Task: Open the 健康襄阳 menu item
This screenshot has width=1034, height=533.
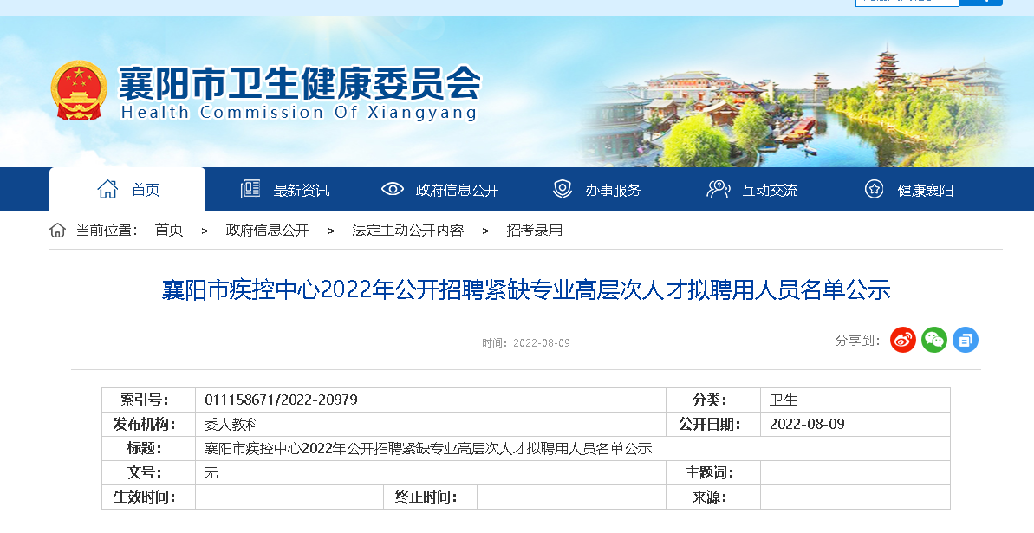Action: [x=925, y=191]
